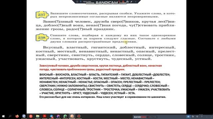Open Bandicam top bar hamburger menu

point(77,2)
